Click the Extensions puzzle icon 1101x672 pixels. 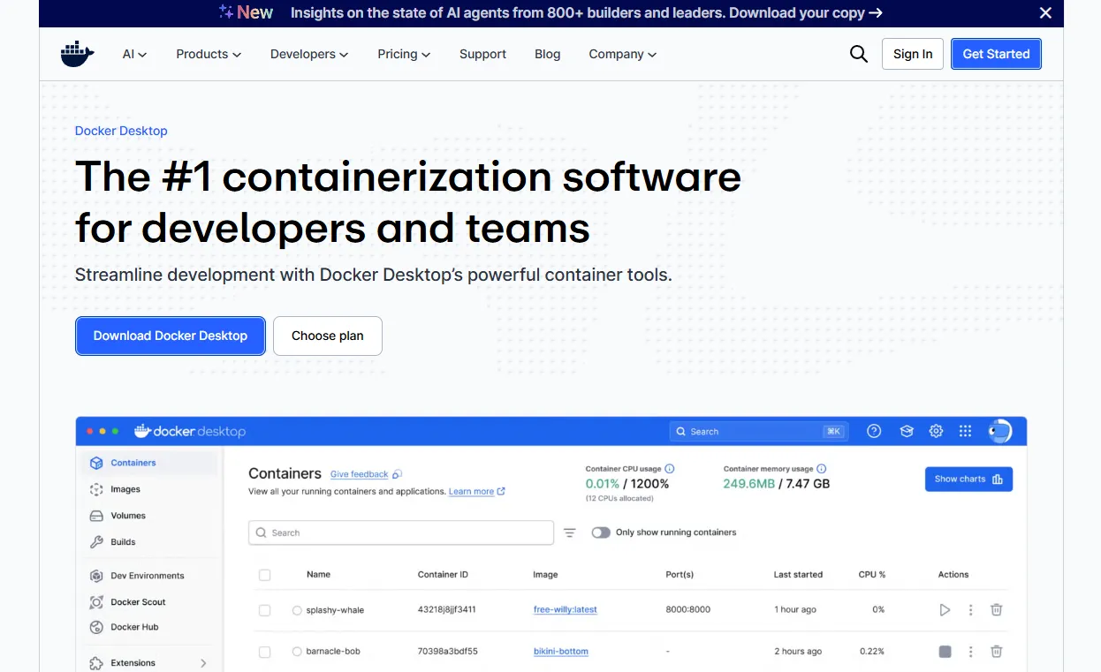(96, 662)
